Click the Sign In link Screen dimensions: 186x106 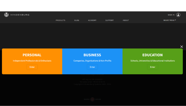click(x=171, y=15)
